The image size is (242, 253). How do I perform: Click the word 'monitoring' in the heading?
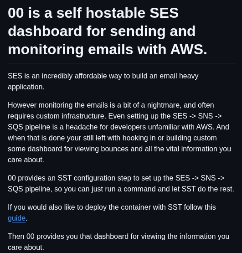click(46, 50)
